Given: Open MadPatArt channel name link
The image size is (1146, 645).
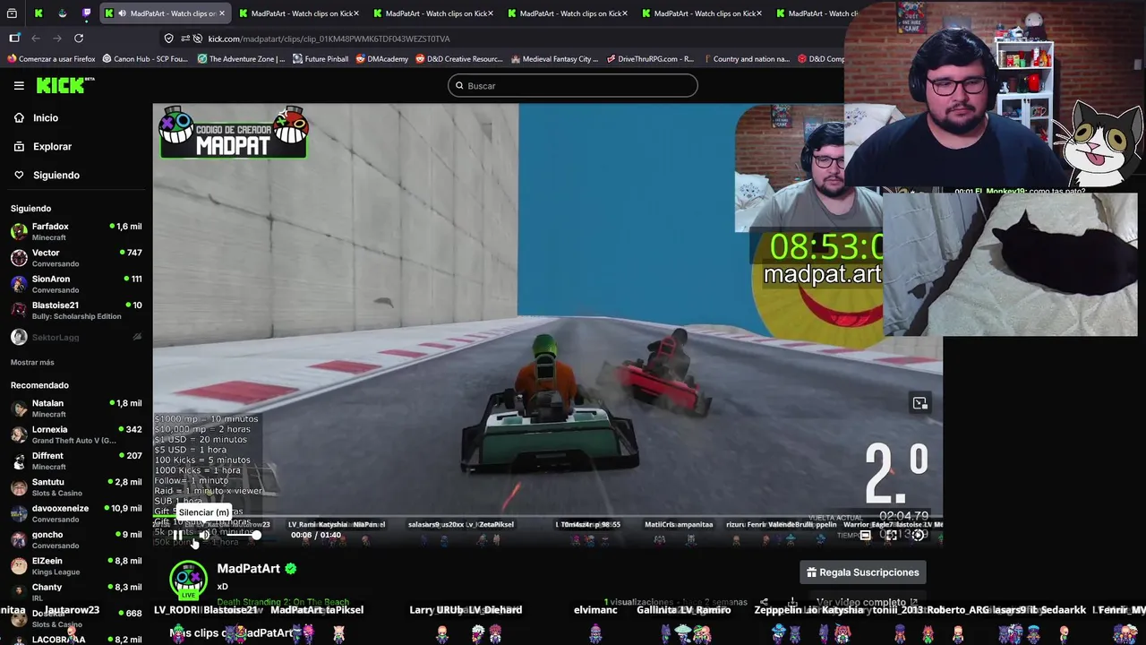Looking at the screenshot, I should pos(249,569).
